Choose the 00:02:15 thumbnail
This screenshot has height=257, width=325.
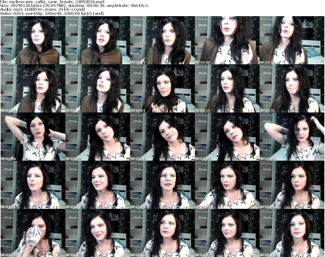pos(227,88)
